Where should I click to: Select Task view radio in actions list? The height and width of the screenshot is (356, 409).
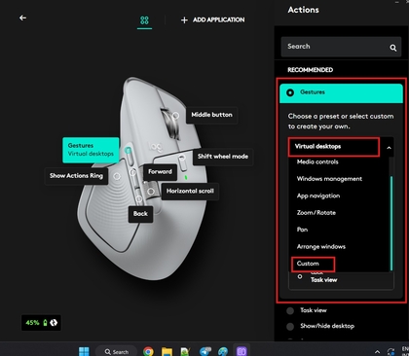pos(290,310)
